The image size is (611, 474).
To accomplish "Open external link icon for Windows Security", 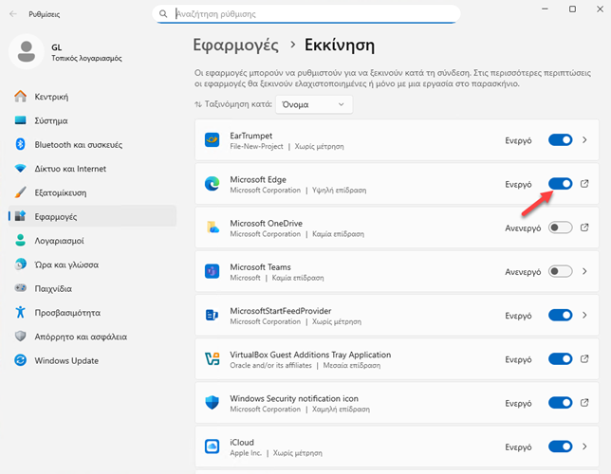I will coord(584,403).
